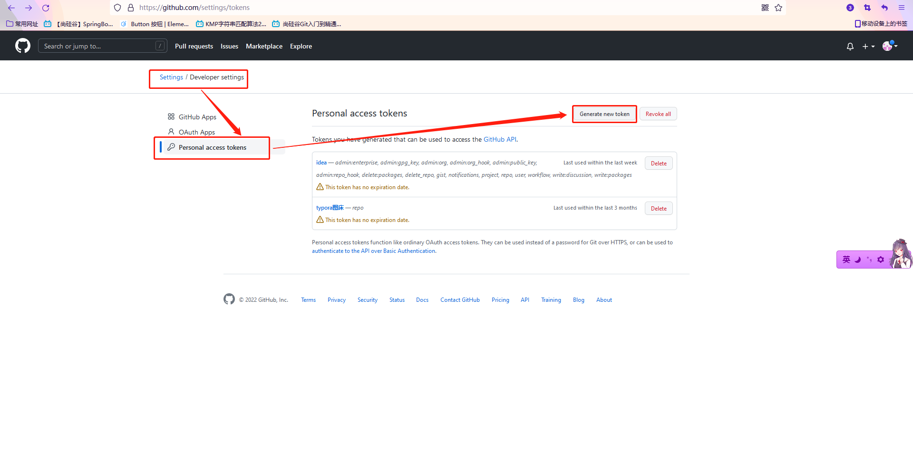Screen dimensions: 913x462
Task: Focus the Search or jump to field
Action: 102,46
